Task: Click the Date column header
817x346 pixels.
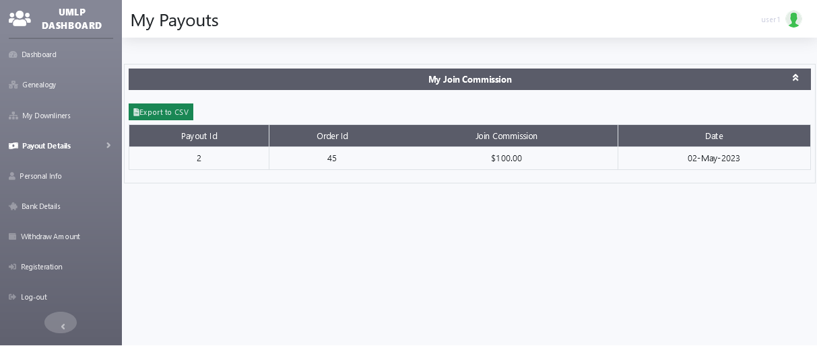Action: 714,136
